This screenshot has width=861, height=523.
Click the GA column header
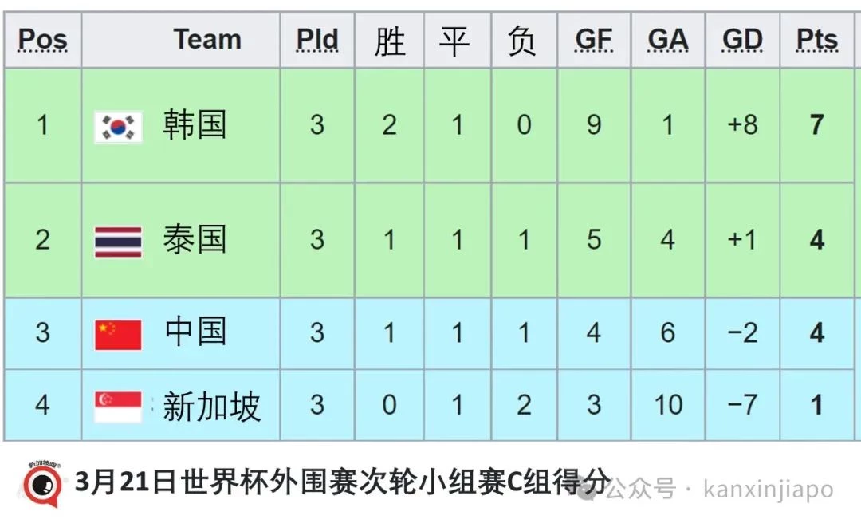click(668, 40)
